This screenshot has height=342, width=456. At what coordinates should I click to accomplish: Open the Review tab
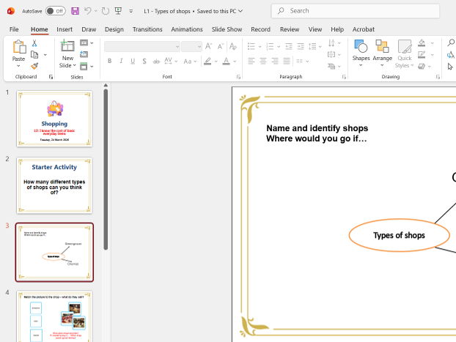pyautogui.click(x=290, y=29)
